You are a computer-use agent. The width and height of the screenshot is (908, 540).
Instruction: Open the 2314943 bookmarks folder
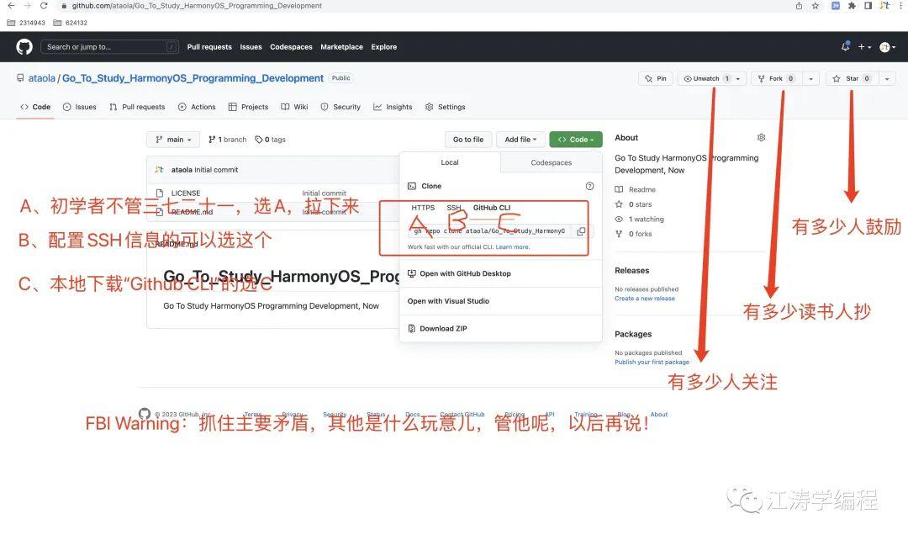click(x=26, y=23)
